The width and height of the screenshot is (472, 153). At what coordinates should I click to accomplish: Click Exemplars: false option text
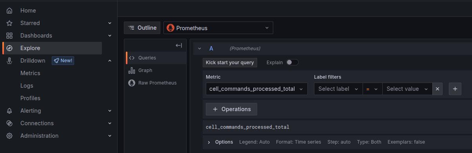406,142
